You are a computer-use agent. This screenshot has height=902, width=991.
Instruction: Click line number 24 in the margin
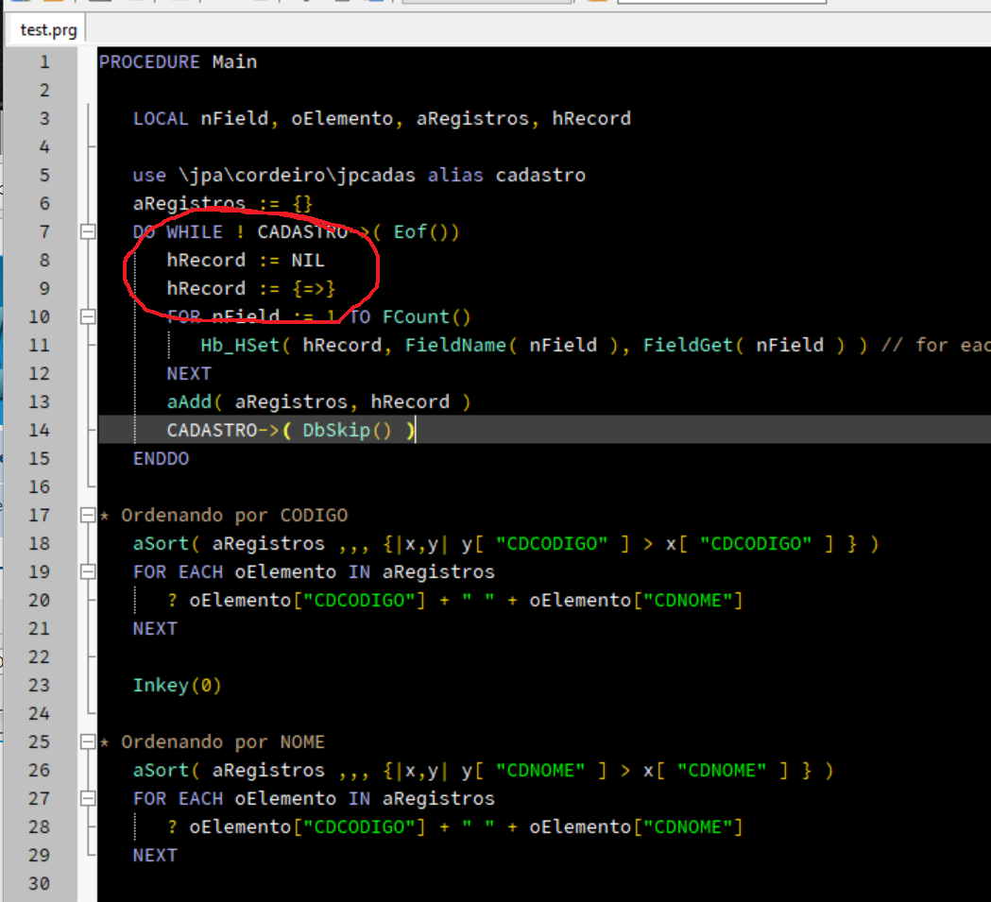tap(39, 714)
